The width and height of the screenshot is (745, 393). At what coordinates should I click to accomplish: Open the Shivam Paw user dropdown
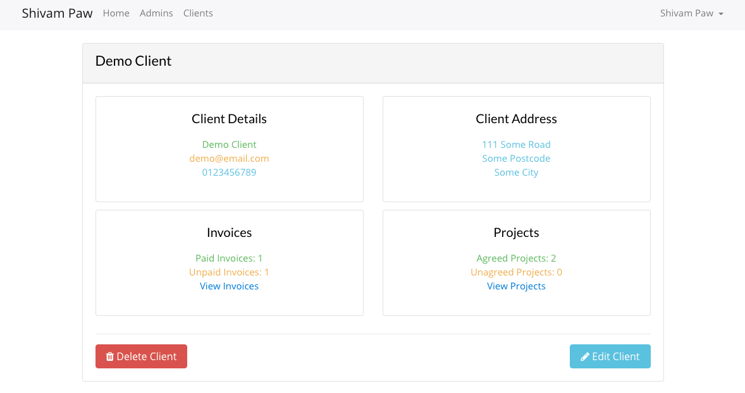pos(691,13)
